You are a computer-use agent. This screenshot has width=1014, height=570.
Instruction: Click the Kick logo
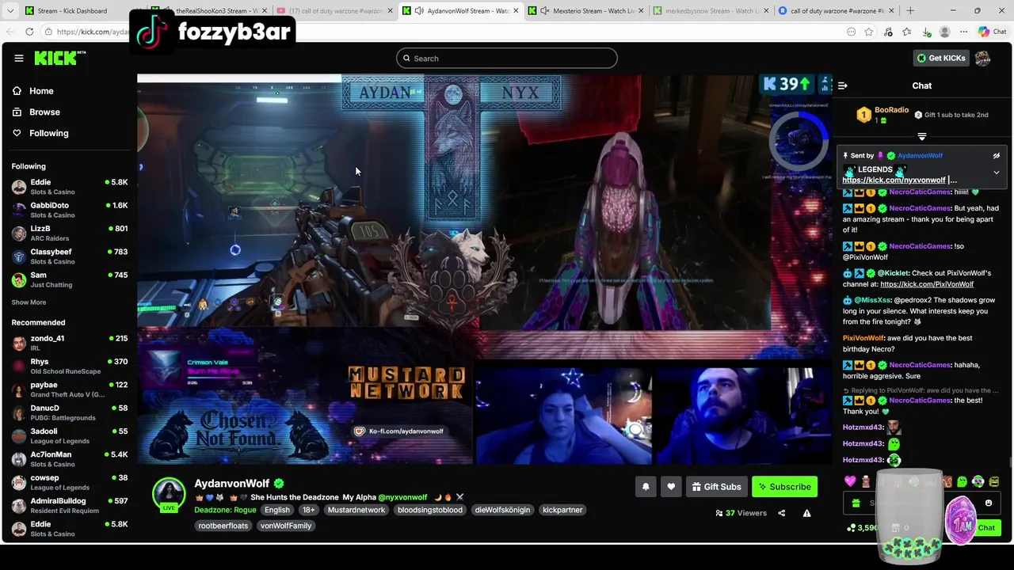point(56,58)
